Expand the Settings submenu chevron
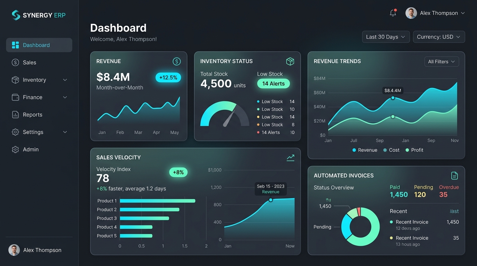477x266 pixels. pos(65,132)
